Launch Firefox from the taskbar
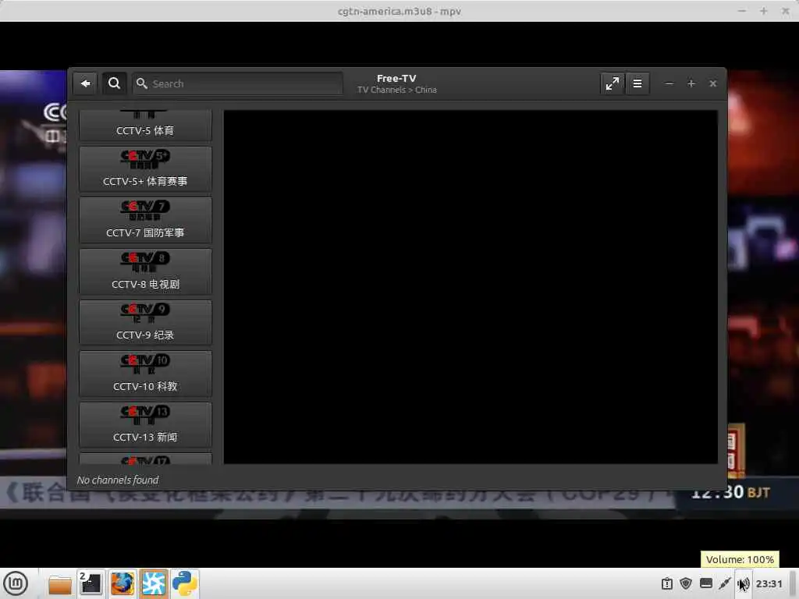 pyautogui.click(x=123, y=583)
